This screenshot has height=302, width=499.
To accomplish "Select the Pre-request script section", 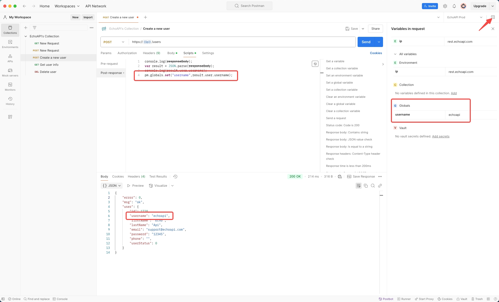I will coord(109,64).
